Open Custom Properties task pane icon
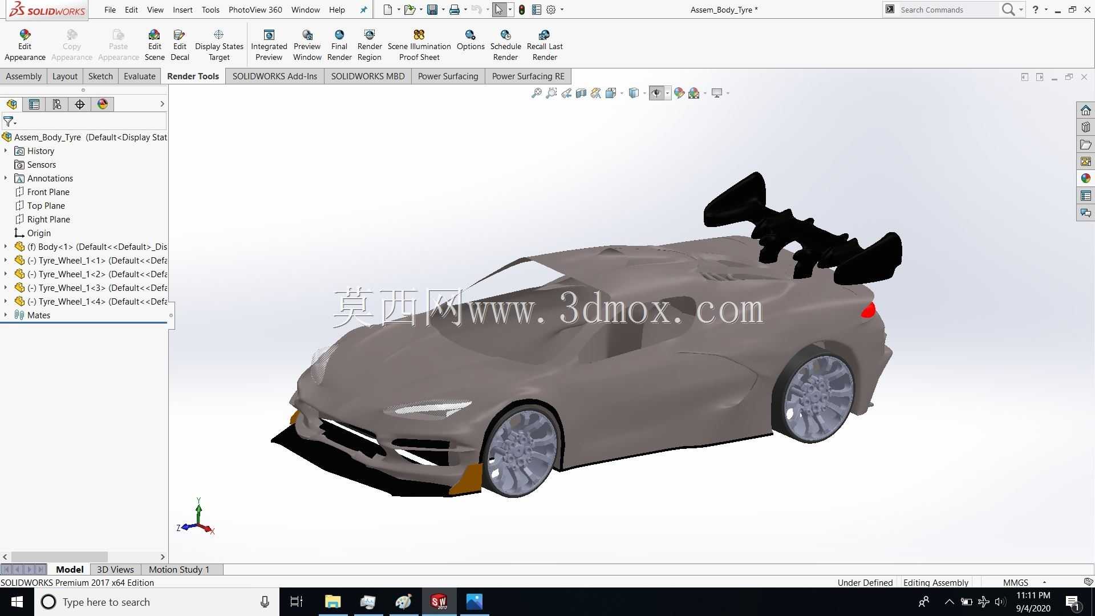Image resolution: width=1095 pixels, height=616 pixels. tap(1086, 196)
